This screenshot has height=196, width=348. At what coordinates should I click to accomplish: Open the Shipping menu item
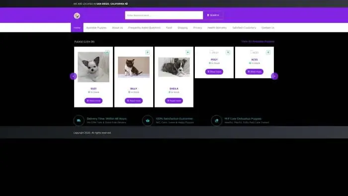(182, 28)
